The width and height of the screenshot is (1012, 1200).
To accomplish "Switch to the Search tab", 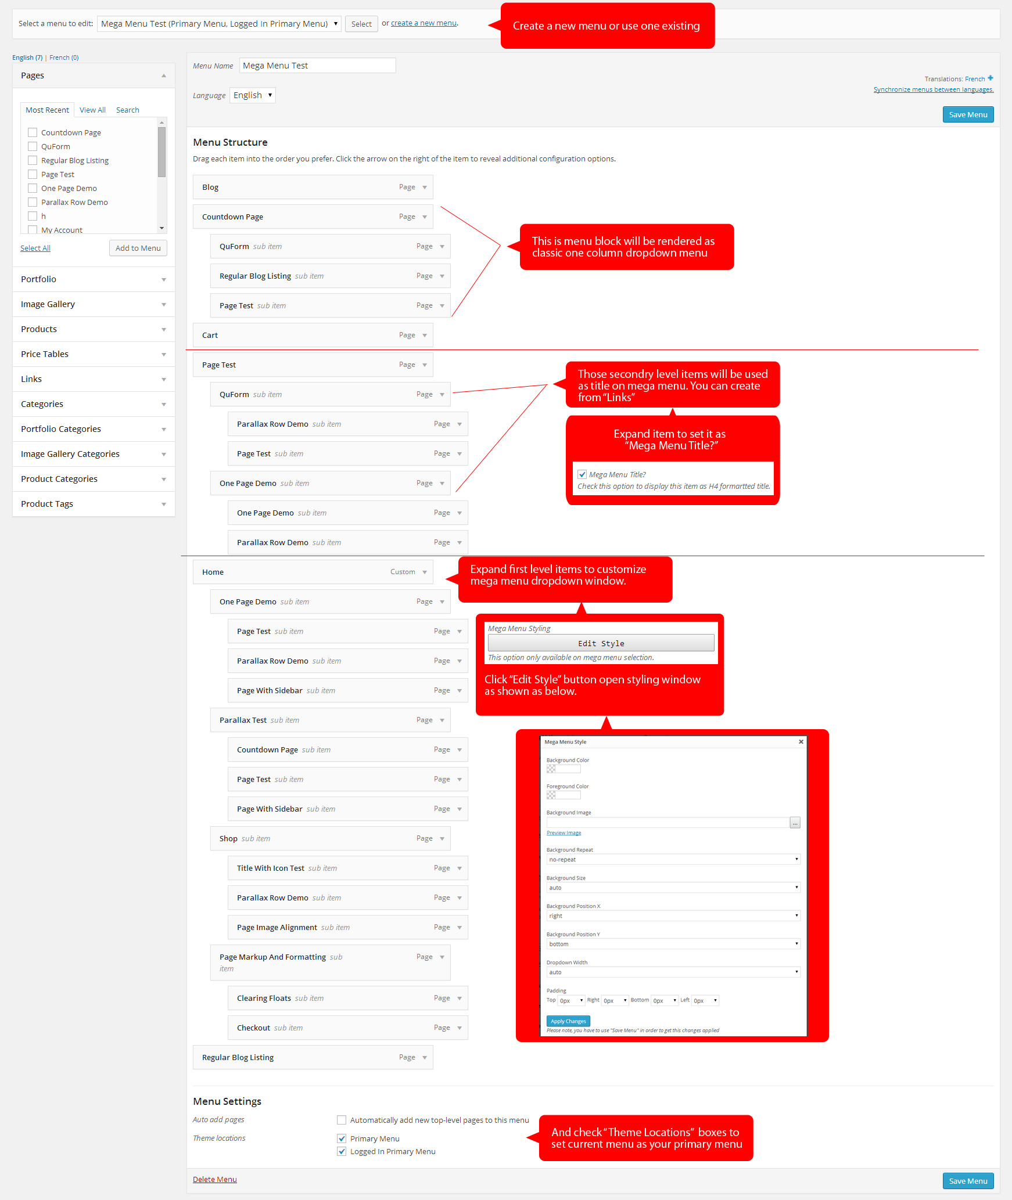I will [x=127, y=110].
